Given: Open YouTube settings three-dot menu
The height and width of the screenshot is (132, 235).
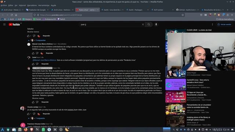Looking at the screenshot, I should click(x=212, y=25).
